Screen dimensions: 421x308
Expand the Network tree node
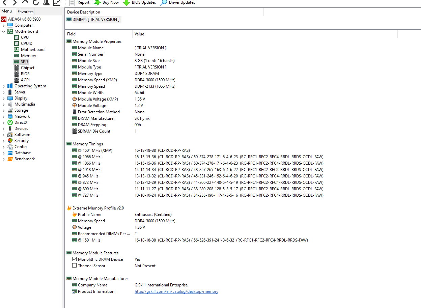(x=4, y=116)
